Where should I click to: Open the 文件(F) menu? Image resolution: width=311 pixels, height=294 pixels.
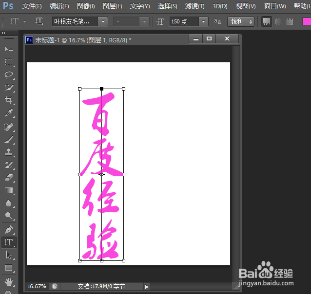(x=32, y=6)
